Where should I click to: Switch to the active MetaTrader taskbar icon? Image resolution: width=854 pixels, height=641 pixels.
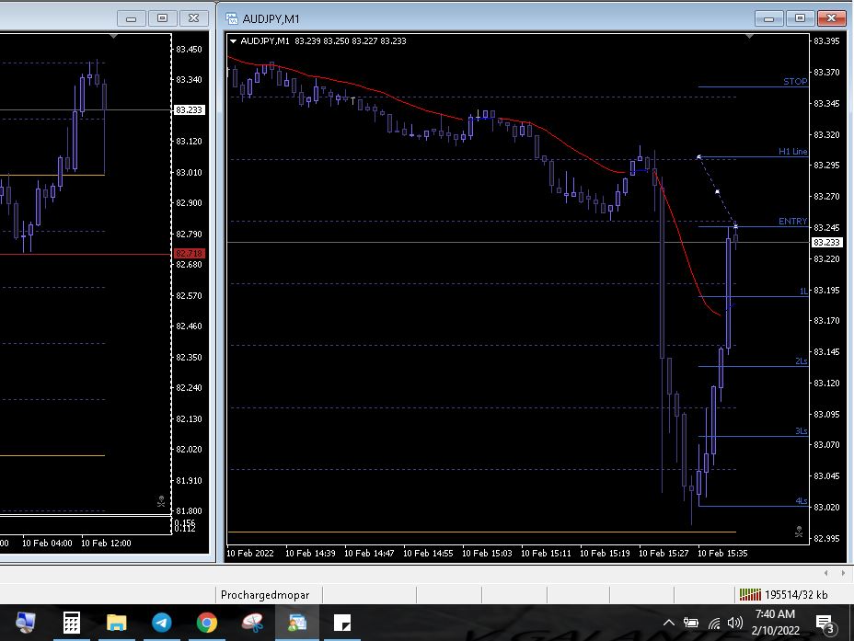pyautogui.click(x=296, y=623)
